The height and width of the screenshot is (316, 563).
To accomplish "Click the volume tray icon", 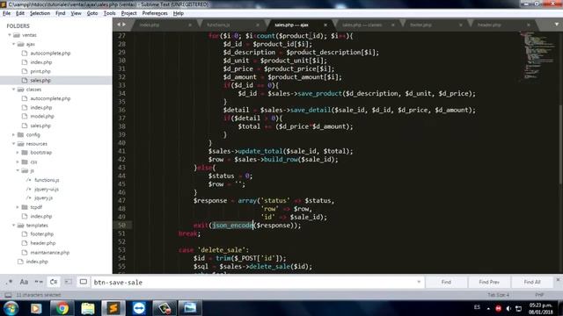I will click(508, 308).
